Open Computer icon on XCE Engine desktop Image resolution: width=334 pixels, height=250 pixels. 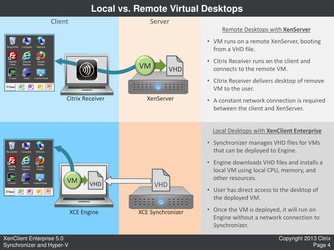coord(26,147)
